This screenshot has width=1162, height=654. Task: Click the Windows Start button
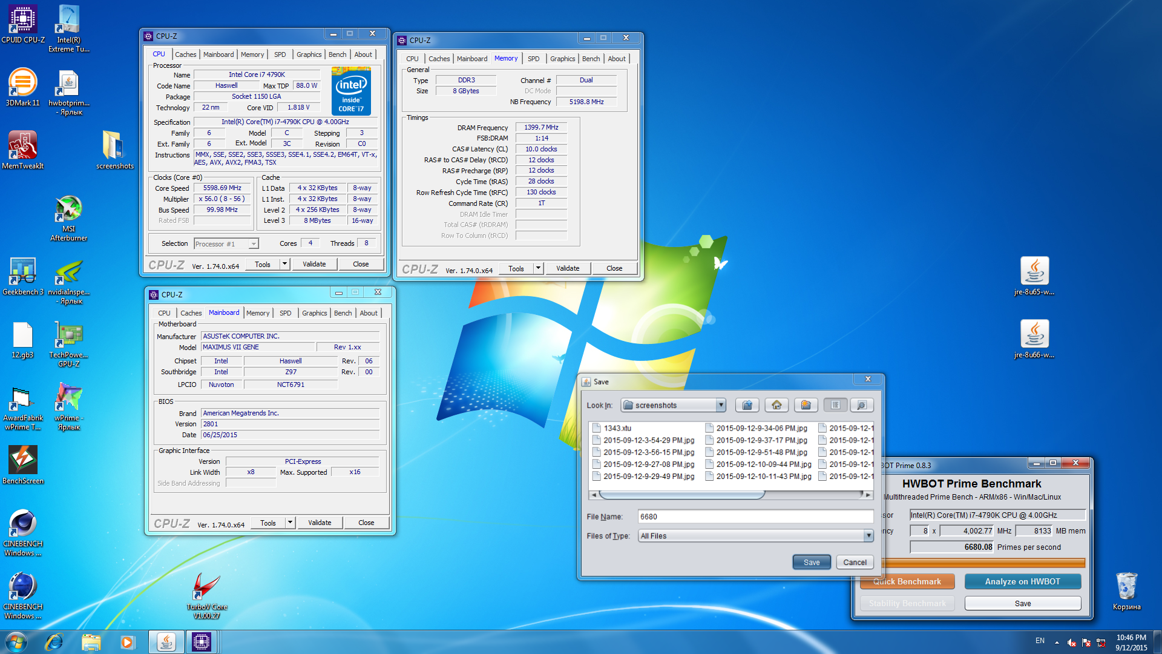16,642
